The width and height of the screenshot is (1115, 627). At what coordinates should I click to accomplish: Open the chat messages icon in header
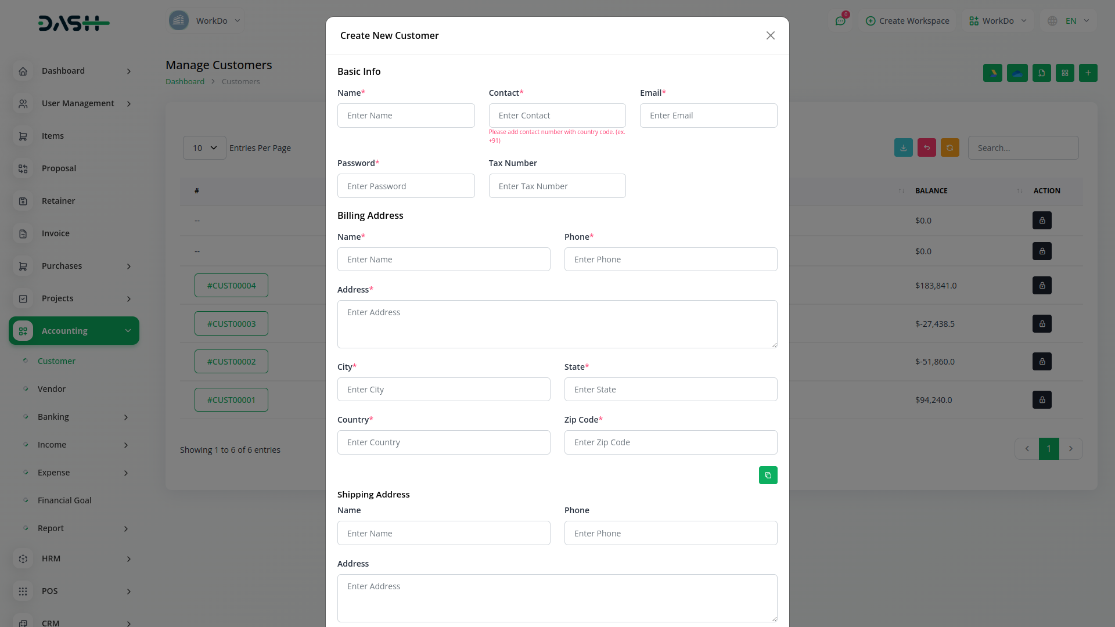point(840,21)
